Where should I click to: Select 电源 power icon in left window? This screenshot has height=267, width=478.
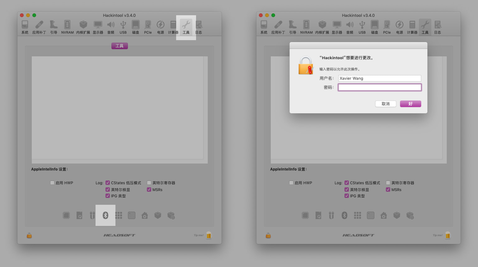(161, 27)
